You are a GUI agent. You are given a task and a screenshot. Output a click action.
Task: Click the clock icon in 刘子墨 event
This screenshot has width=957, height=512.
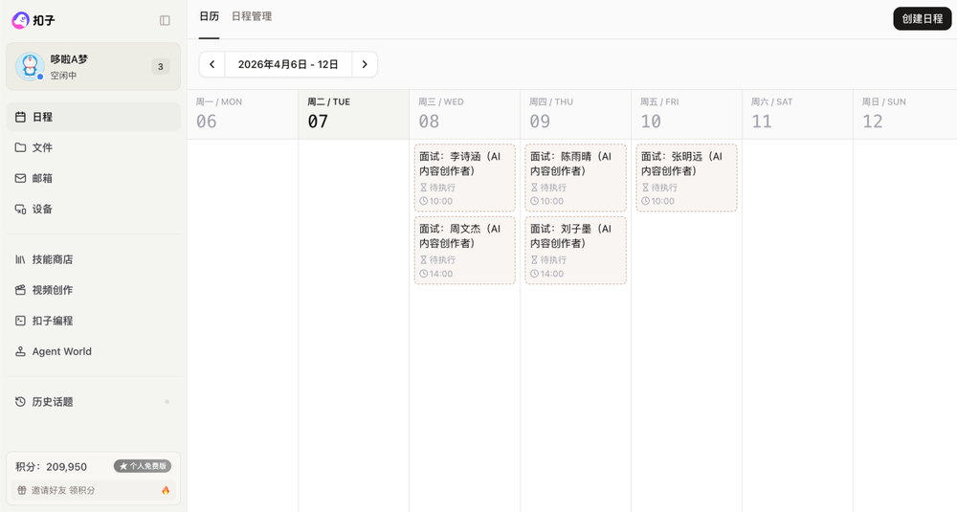[x=535, y=274]
